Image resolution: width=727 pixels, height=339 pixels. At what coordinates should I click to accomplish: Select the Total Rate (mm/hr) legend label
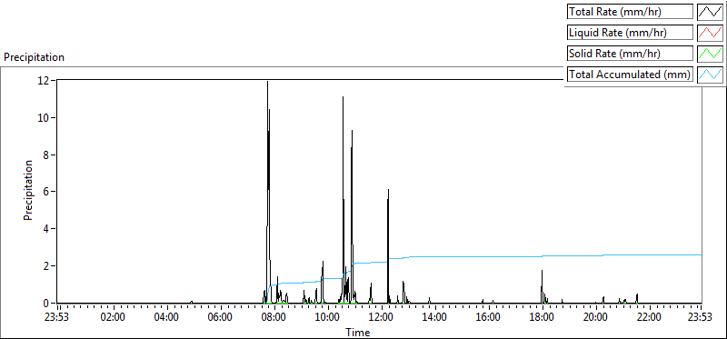click(630, 12)
